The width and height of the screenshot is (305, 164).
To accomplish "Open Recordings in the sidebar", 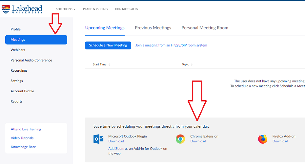I will [x=19, y=70].
